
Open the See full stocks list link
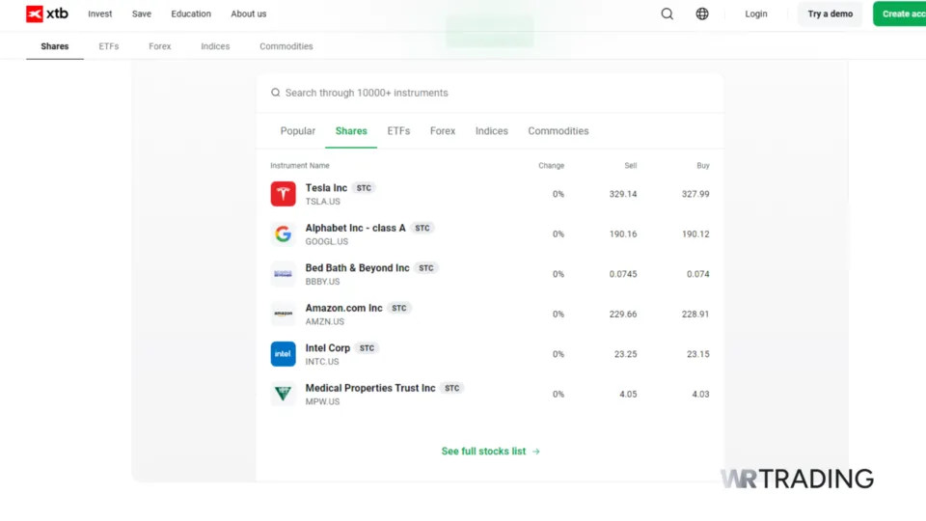coord(490,452)
